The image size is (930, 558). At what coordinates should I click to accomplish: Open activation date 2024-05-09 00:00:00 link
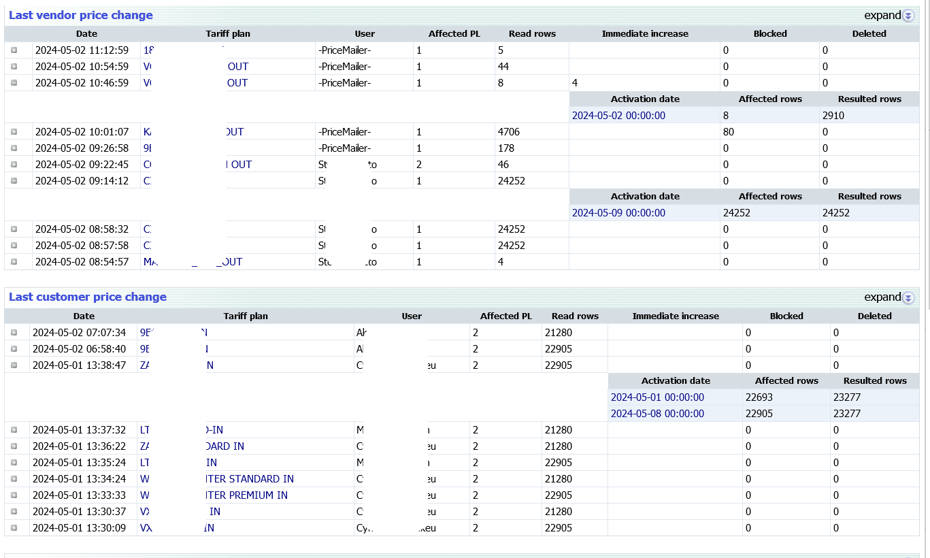(618, 213)
